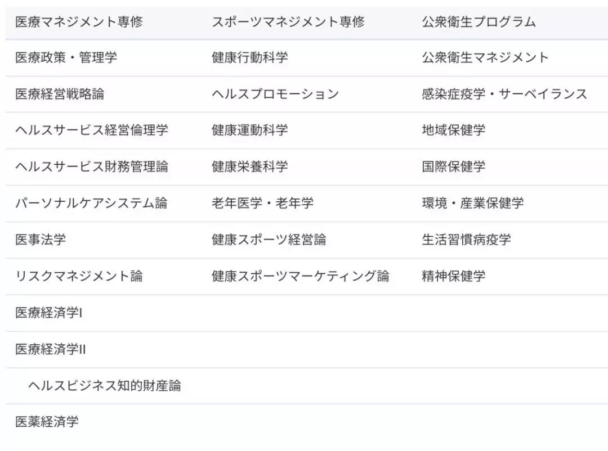
Task: Click 国際保健学 in third column
Action: 454,166
